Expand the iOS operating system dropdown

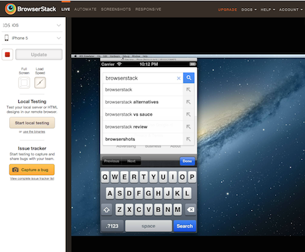coord(32,25)
